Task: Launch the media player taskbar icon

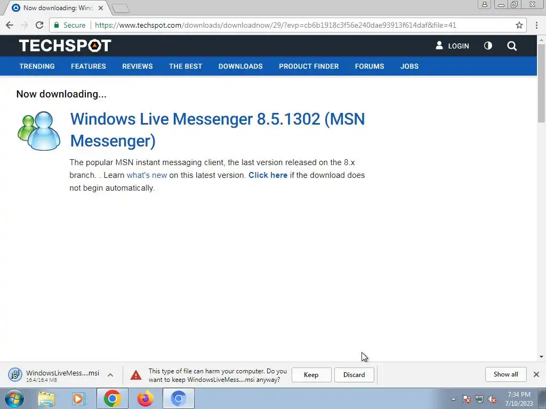Action: pyautogui.click(x=79, y=398)
